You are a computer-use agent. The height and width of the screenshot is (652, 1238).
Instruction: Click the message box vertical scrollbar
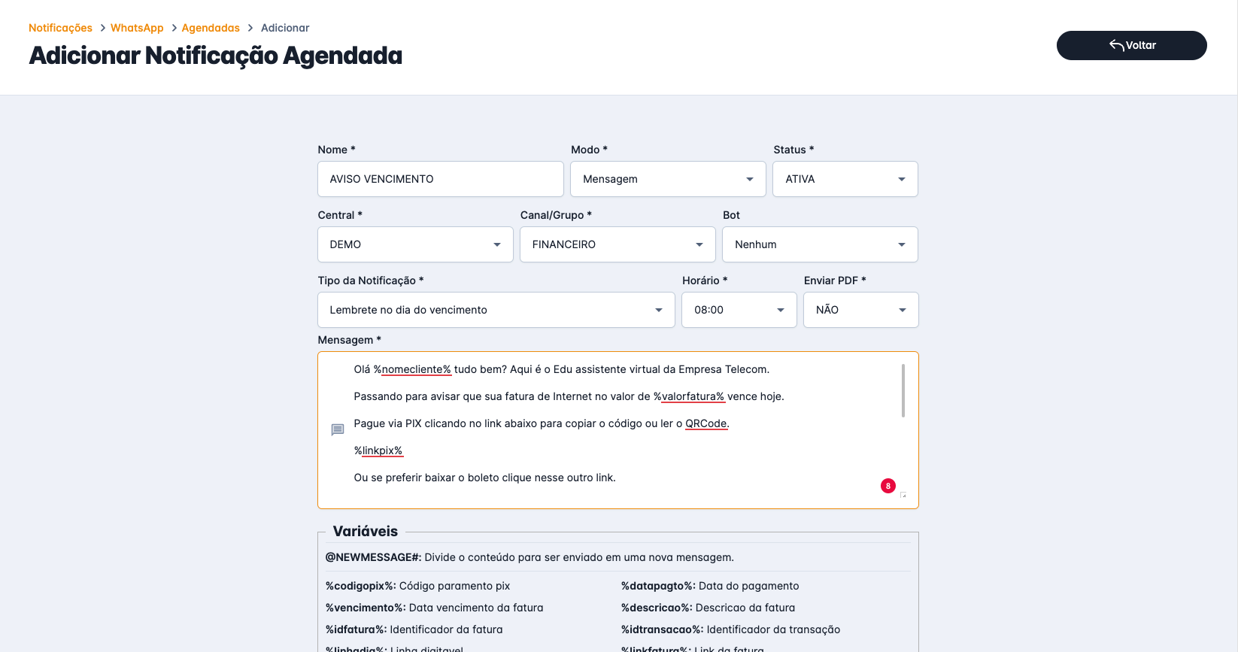click(902, 391)
